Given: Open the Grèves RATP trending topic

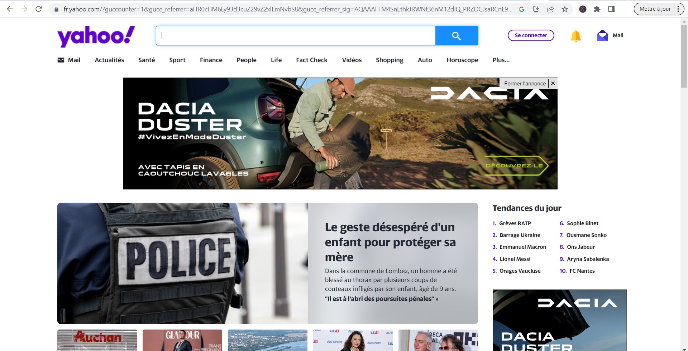Looking at the screenshot, I should [x=515, y=223].
